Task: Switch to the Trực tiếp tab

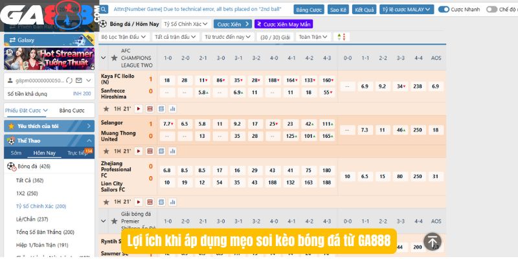Action: tap(77, 153)
